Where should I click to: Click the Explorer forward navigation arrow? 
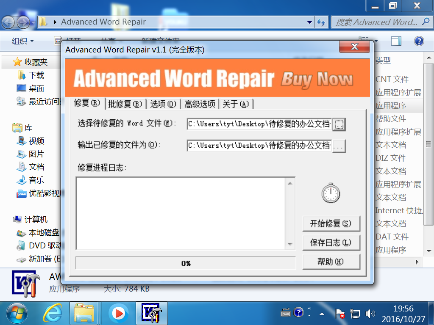pos(24,22)
